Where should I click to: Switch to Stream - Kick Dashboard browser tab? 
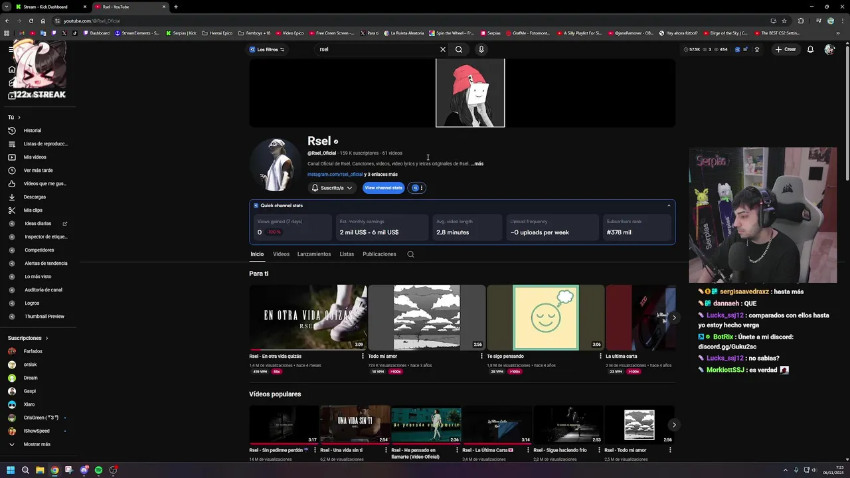tap(50, 7)
